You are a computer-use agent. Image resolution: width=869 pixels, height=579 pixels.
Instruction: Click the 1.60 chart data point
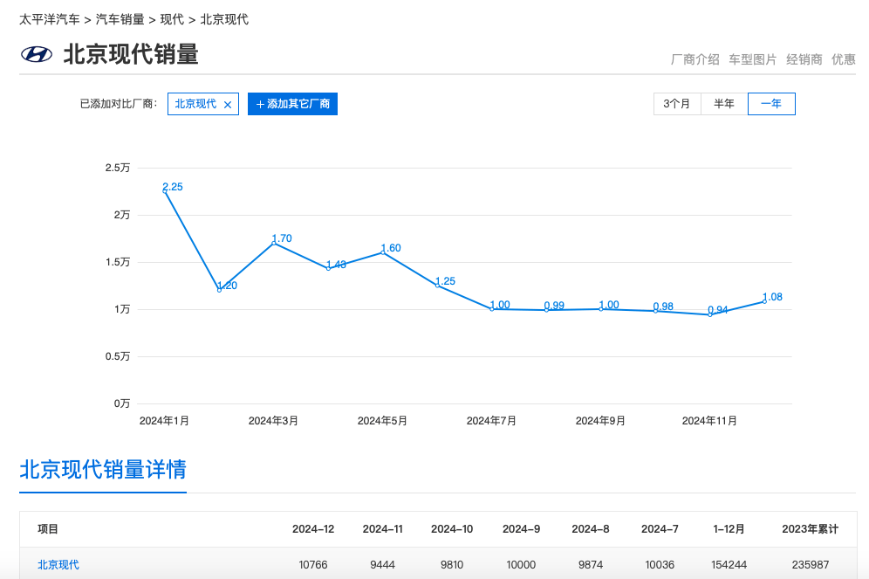[x=383, y=252]
